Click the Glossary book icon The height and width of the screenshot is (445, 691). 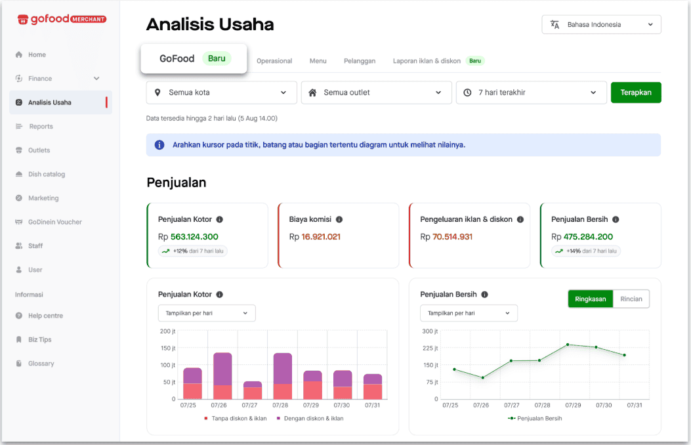pyautogui.click(x=18, y=364)
